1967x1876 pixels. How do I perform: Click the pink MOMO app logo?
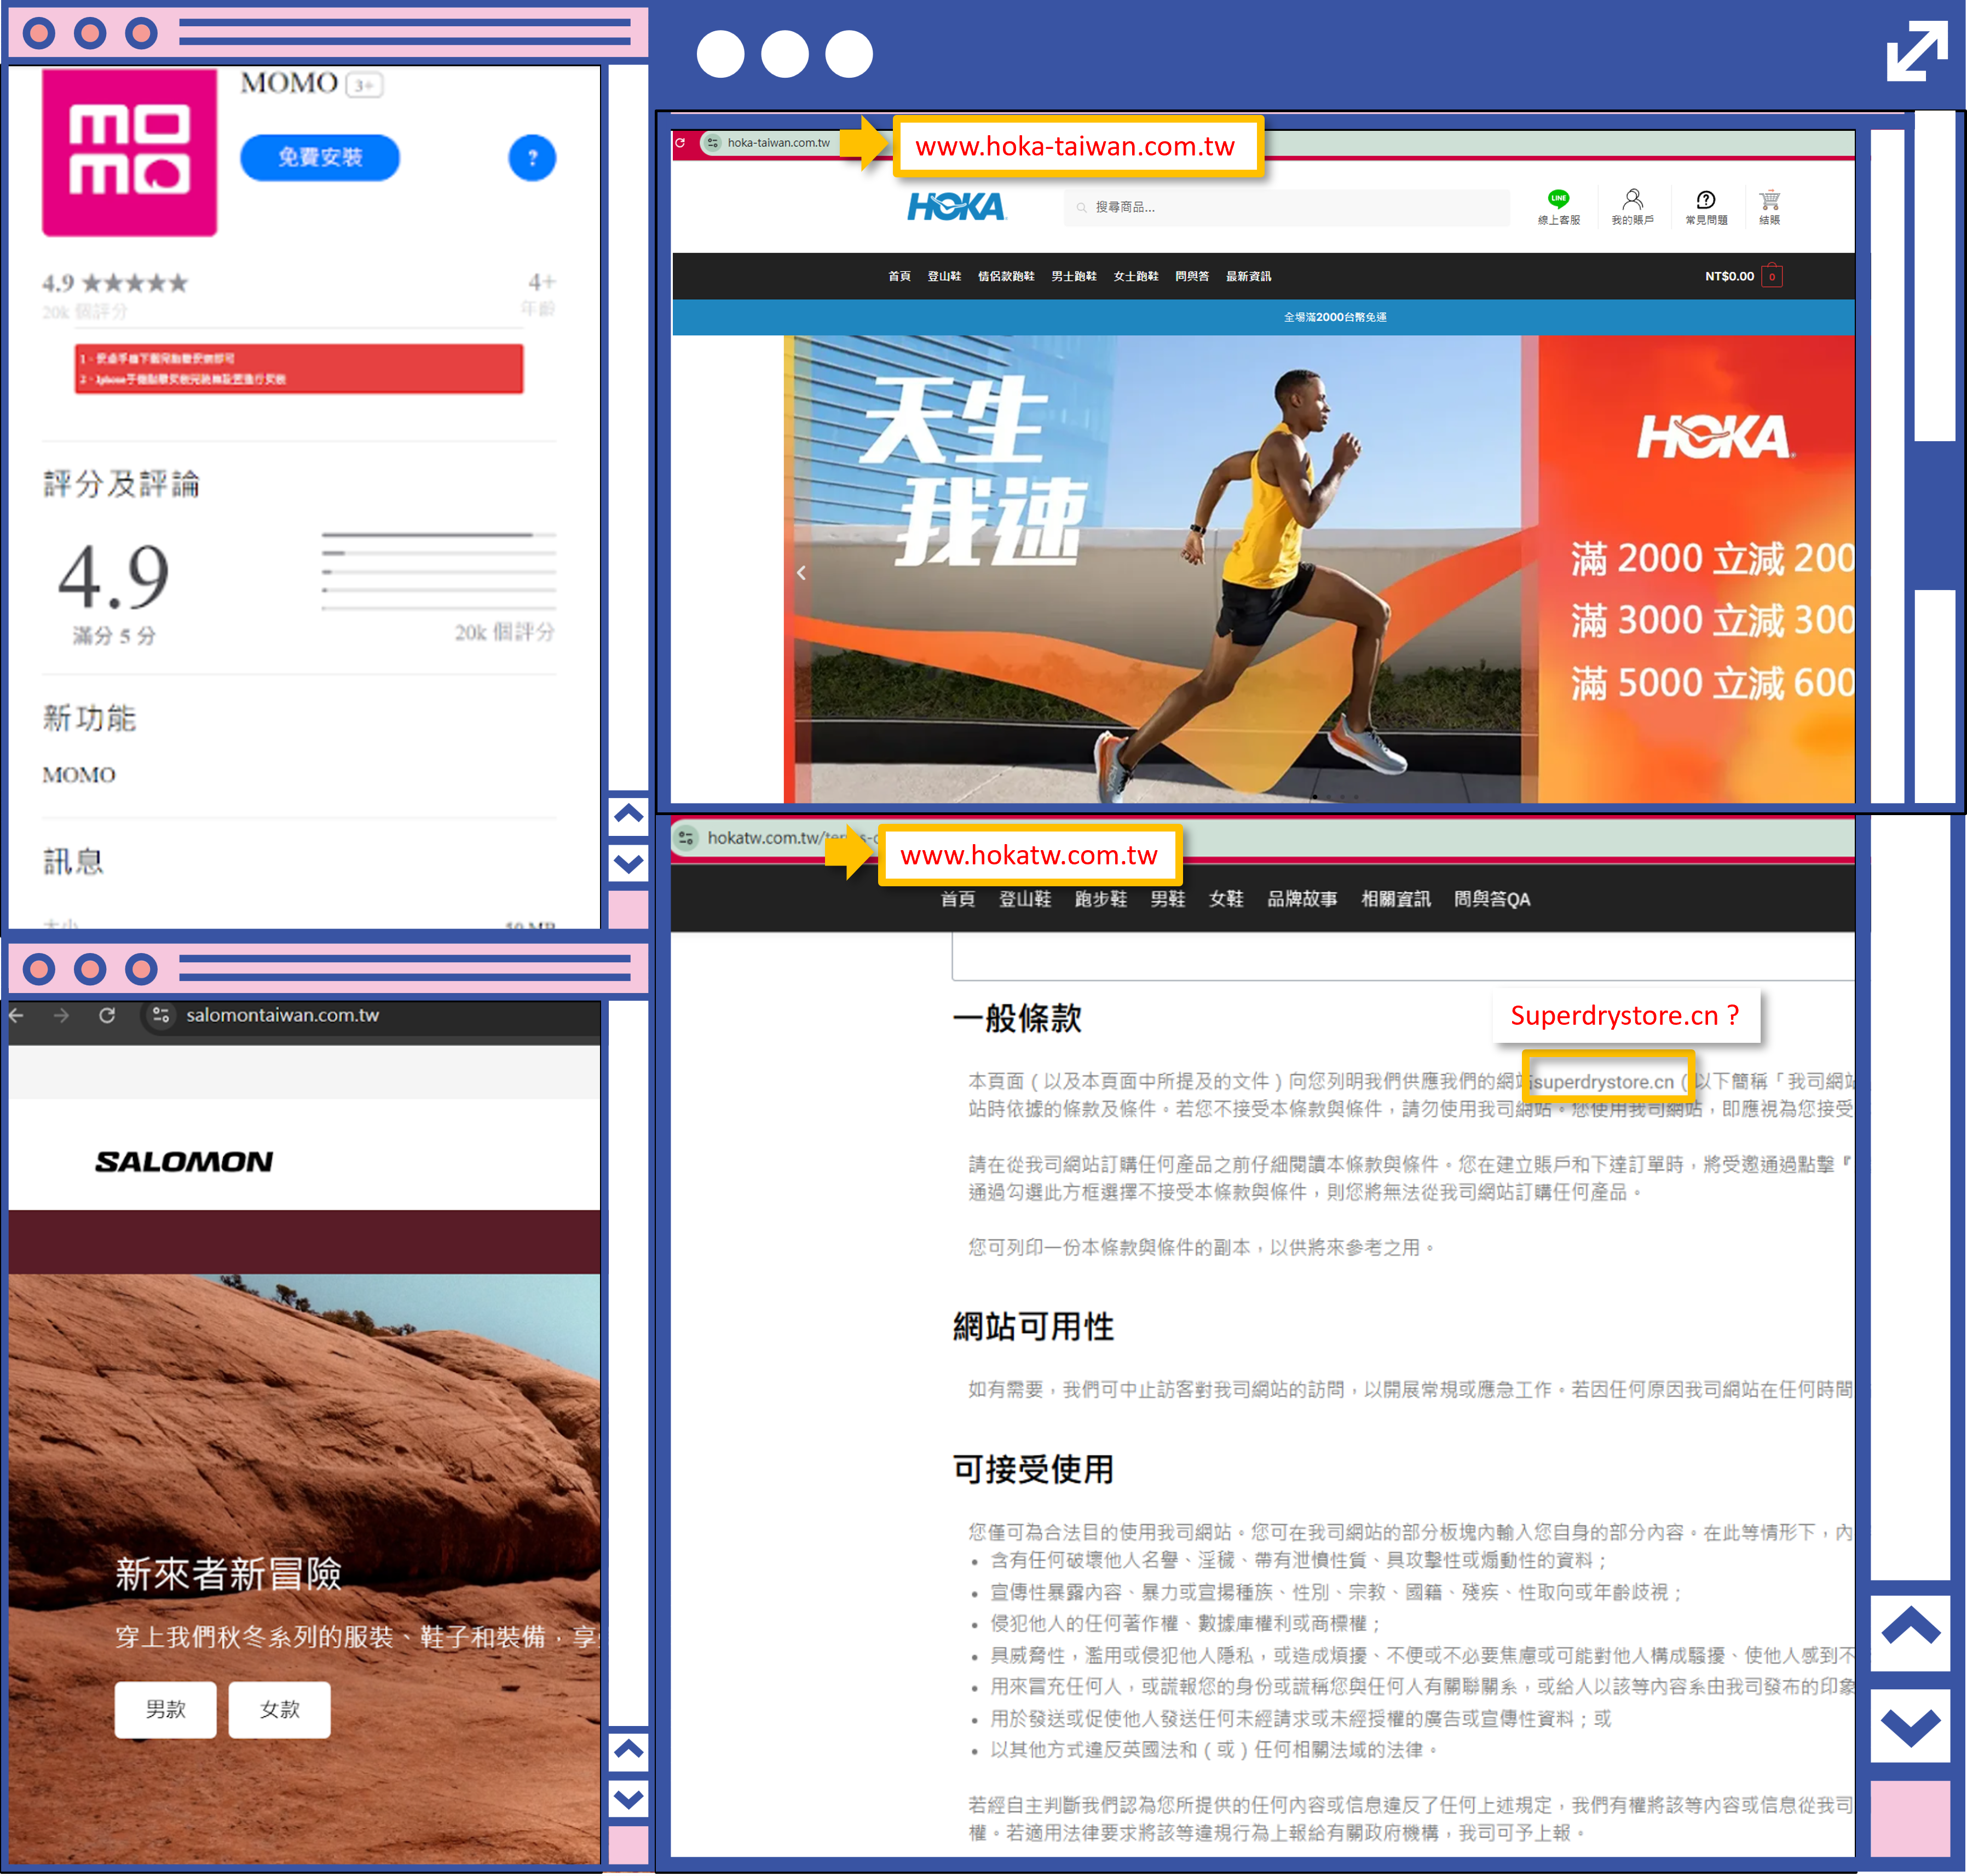click(x=129, y=152)
